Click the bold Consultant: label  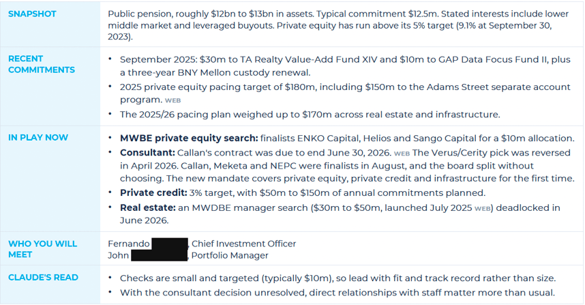tap(147, 153)
